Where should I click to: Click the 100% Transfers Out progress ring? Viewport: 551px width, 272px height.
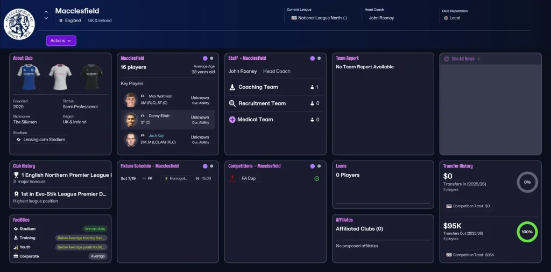(527, 232)
